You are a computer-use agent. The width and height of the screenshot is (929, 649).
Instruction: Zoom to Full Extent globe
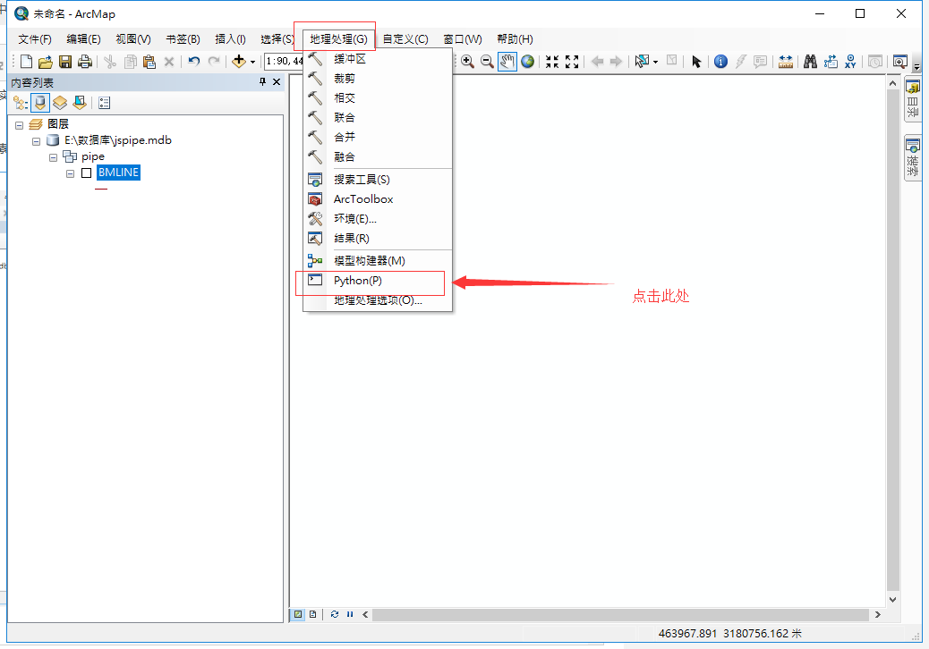tap(527, 61)
